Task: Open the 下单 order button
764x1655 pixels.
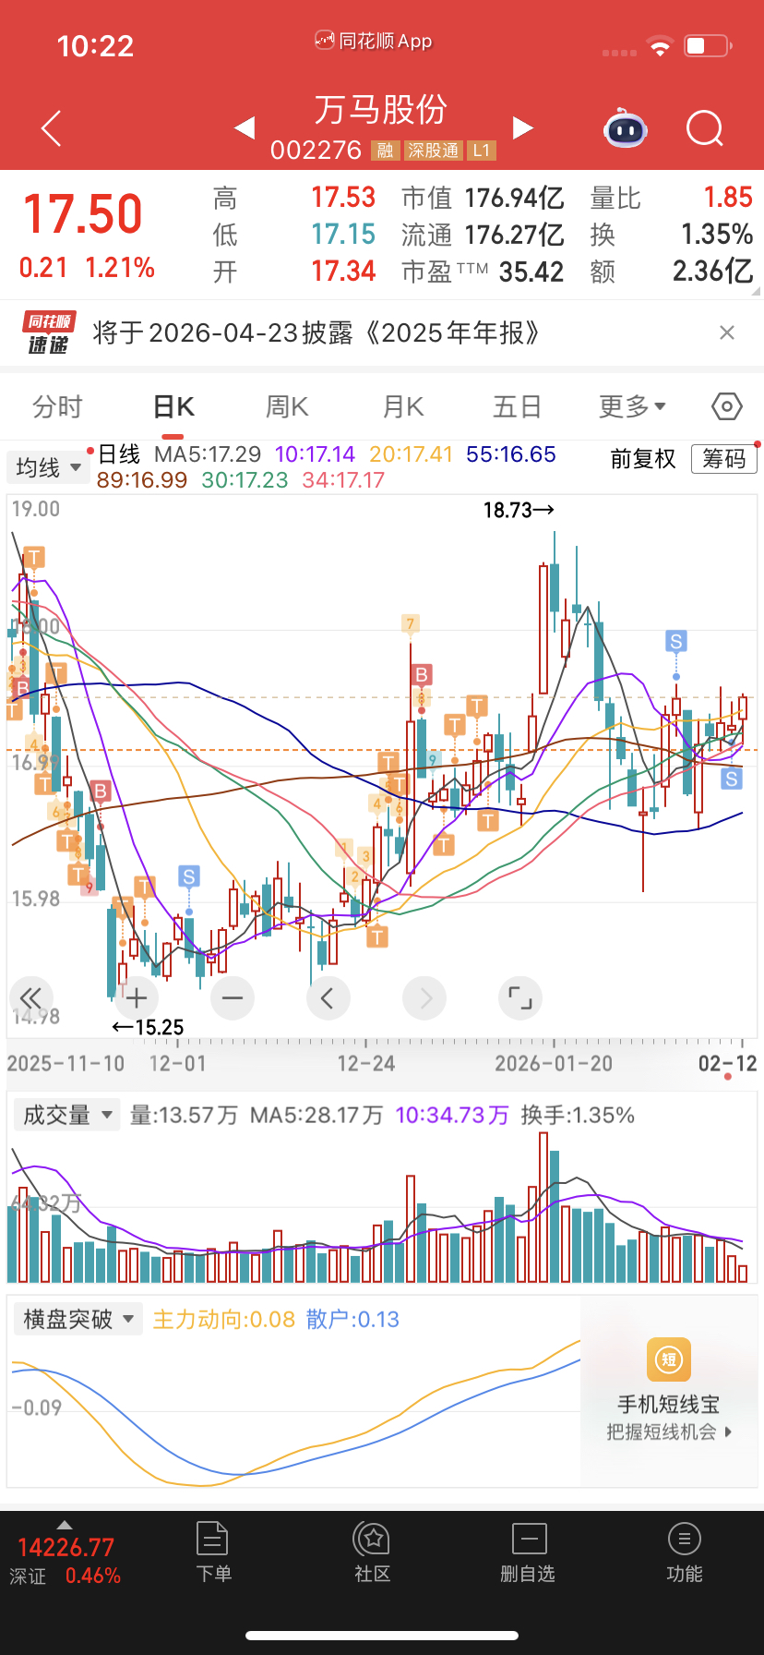Action: (213, 1552)
